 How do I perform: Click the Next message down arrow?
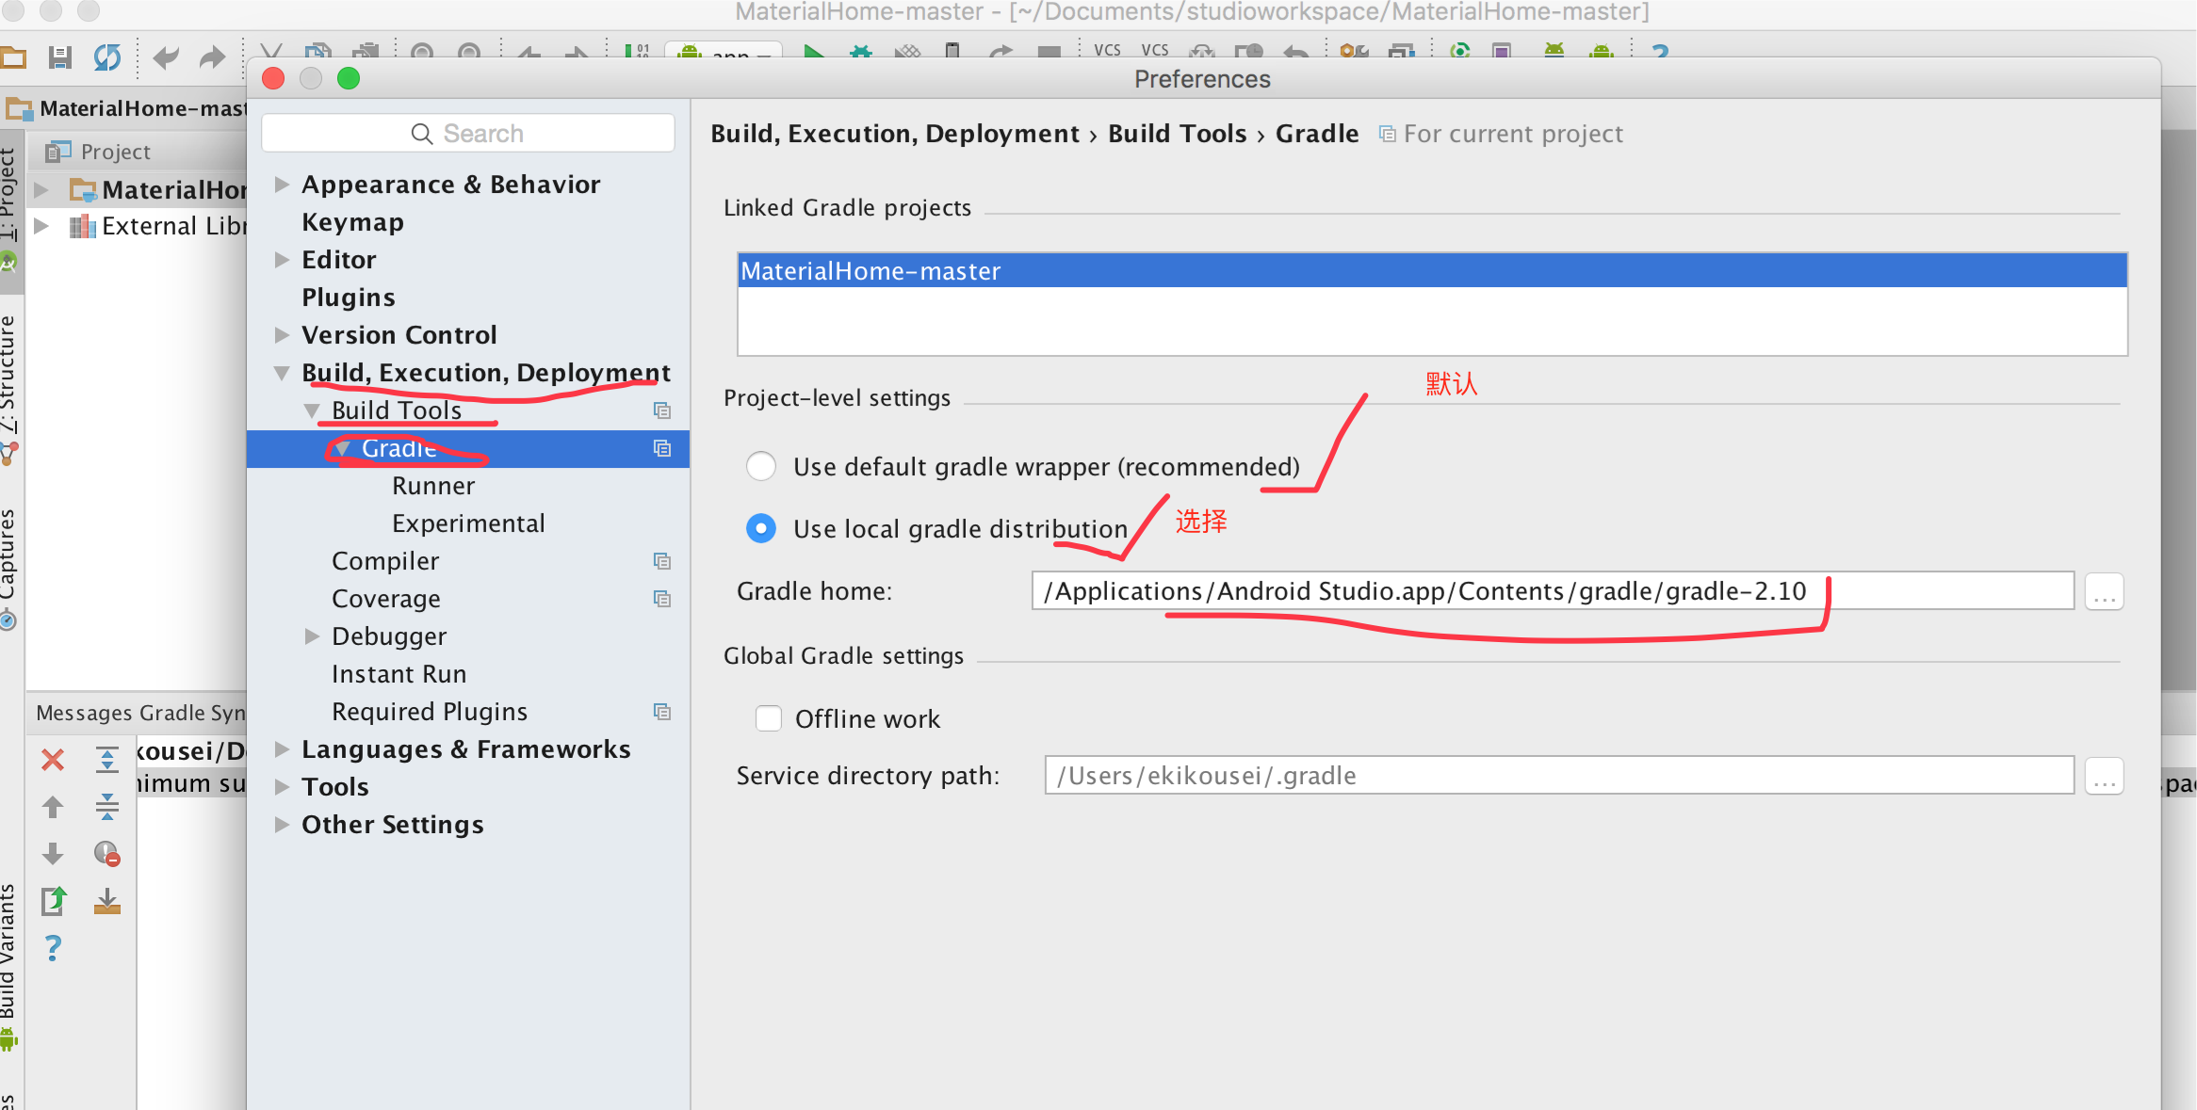pyautogui.click(x=53, y=854)
